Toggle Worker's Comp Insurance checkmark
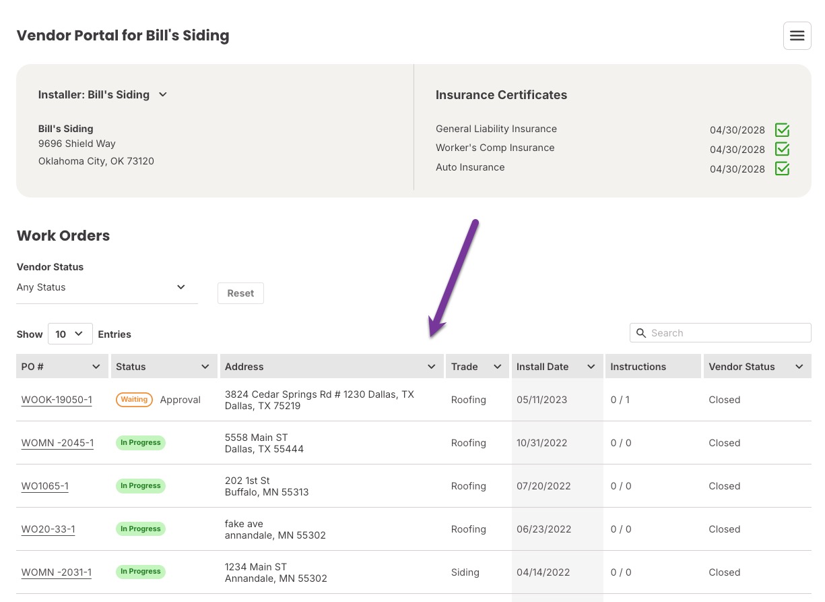Screen dimensions: 825x602 pos(782,149)
